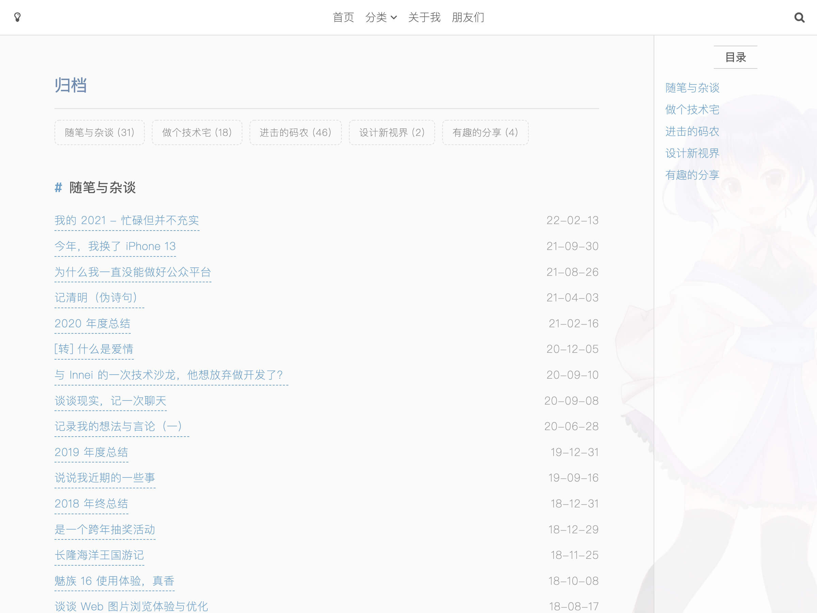Open post 2020 年度总结

[92, 323]
